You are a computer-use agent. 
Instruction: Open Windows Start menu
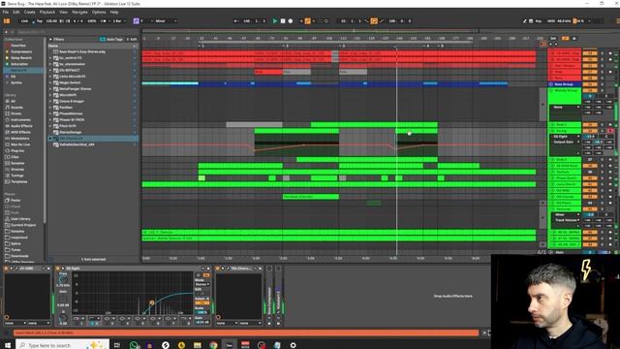[x=8, y=345]
